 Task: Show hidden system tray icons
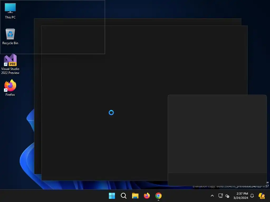tap(212, 196)
